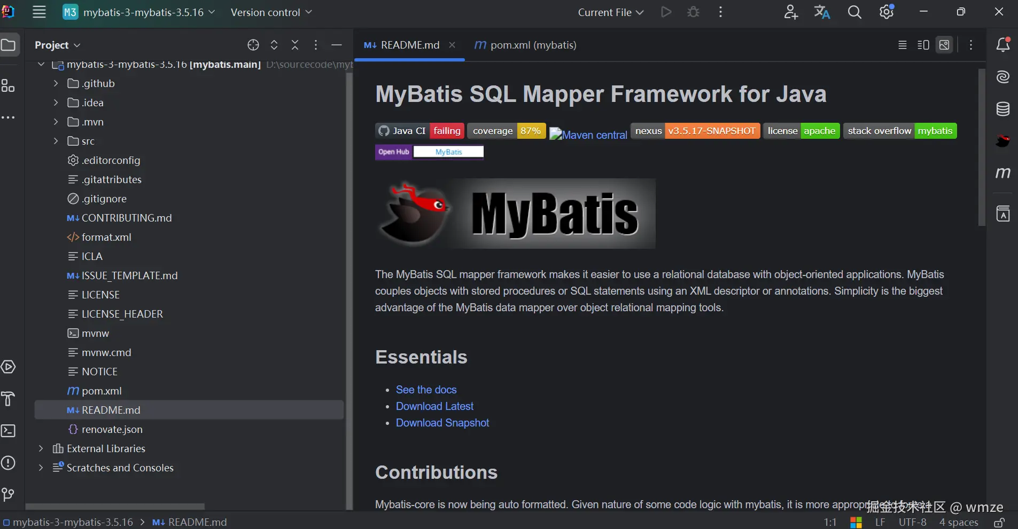Screen dimensions: 1018x529
Task: Open the Notifications bell icon
Action: [x=1003, y=45]
